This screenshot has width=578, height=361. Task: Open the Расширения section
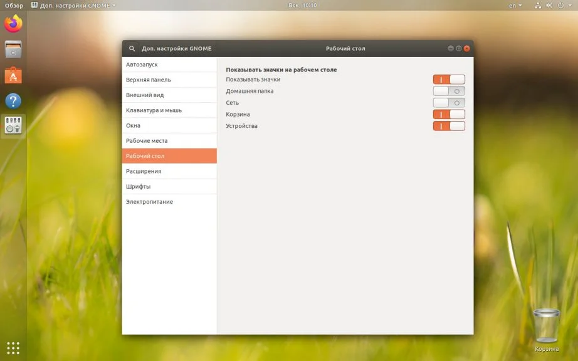click(169, 171)
